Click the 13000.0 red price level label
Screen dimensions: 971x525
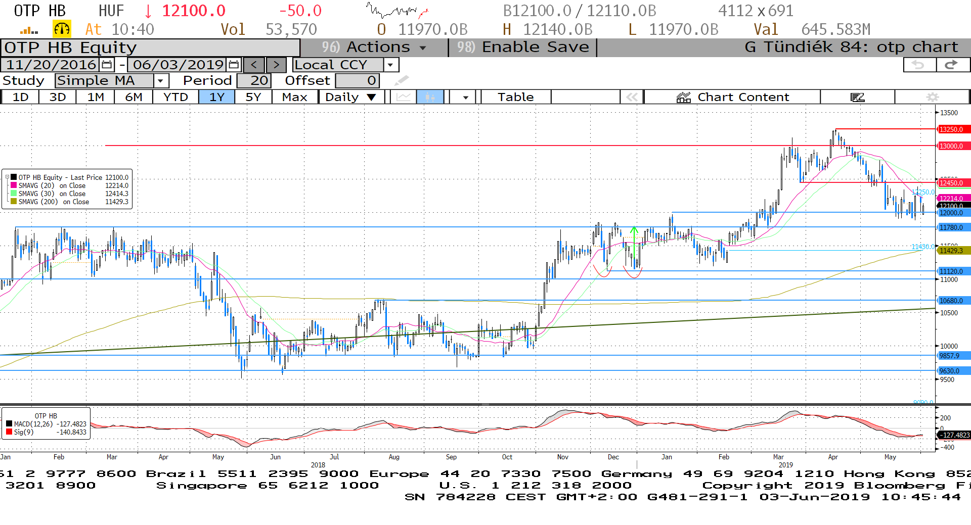(x=954, y=146)
